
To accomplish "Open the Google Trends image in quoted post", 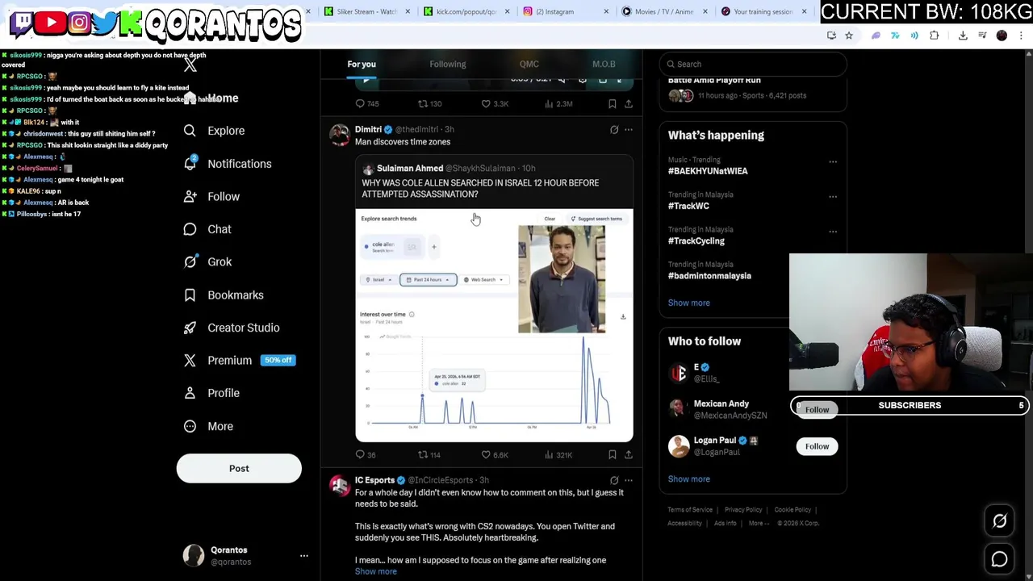I will pos(494,325).
